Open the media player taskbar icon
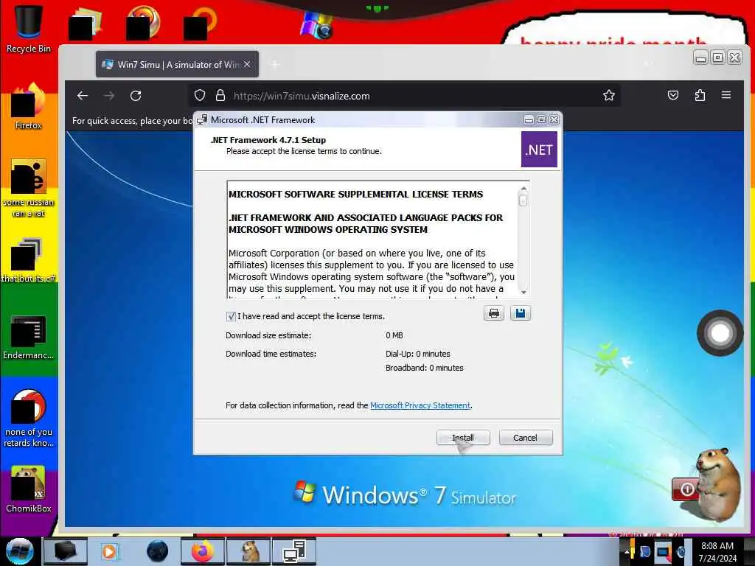 [x=110, y=551]
